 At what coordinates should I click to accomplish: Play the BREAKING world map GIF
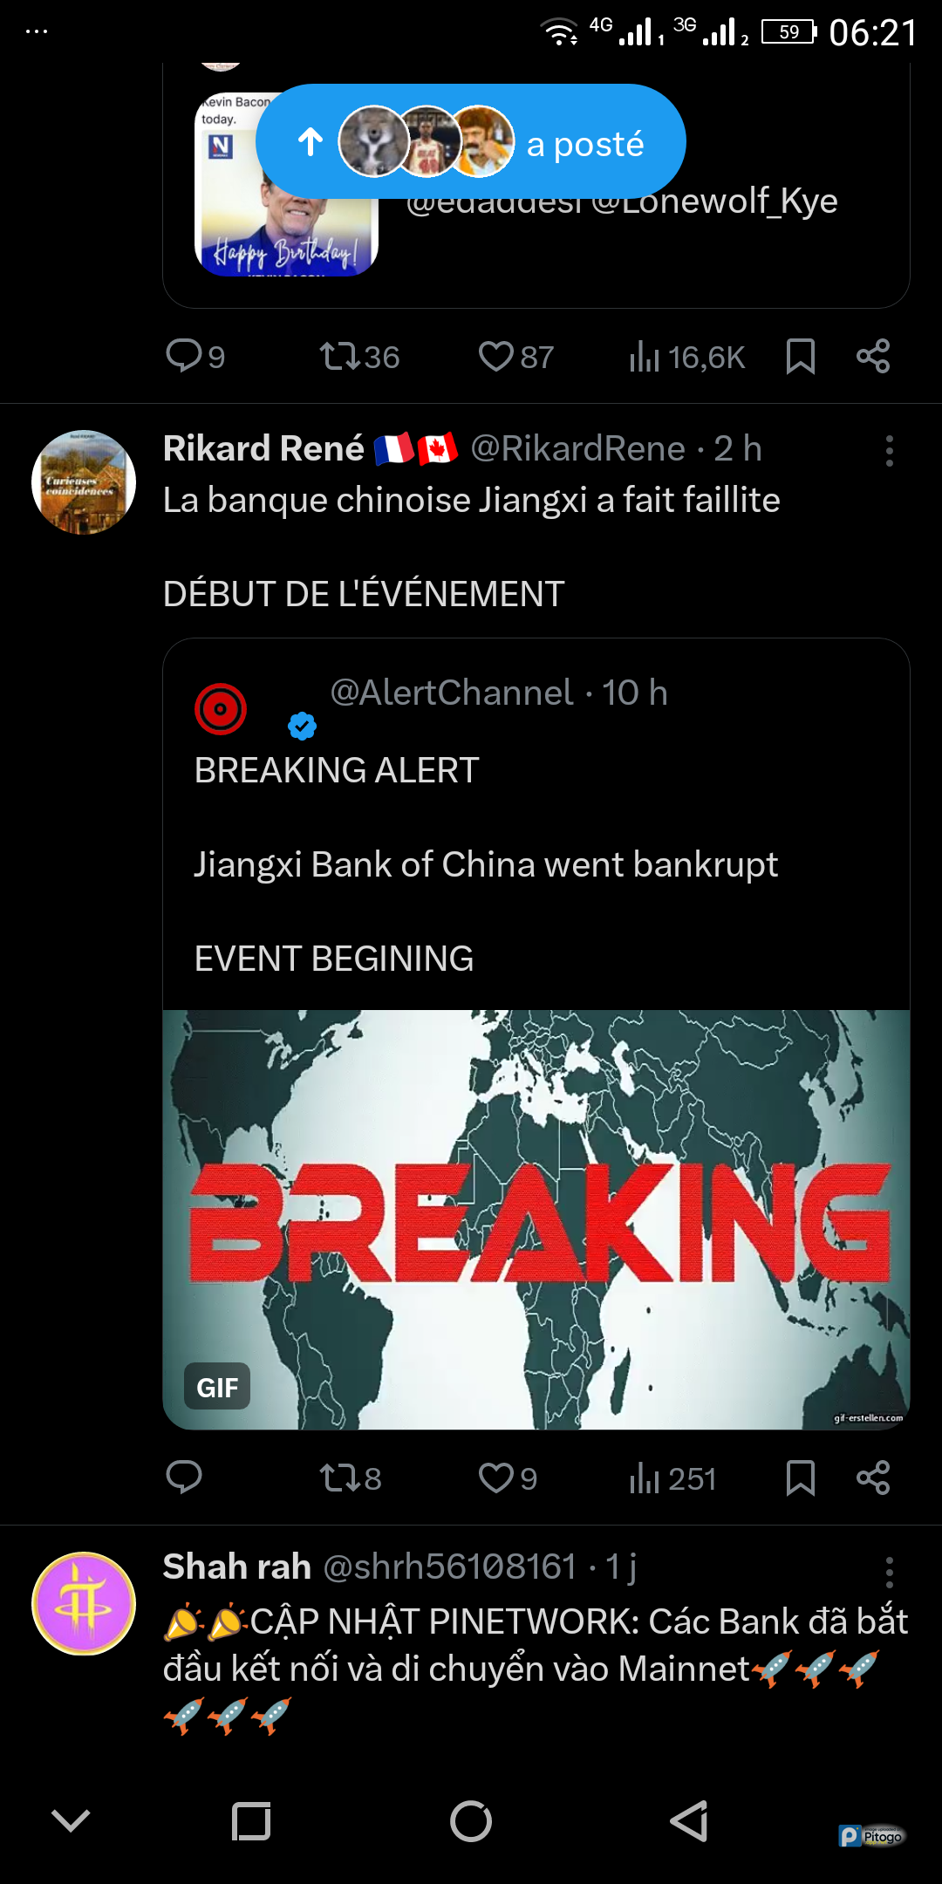pos(536,1219)
